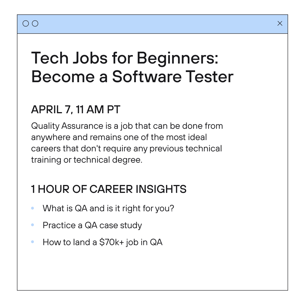This screenshot has width=305, height=305.
Task: Click the 'Become a Software Tester' title line
Action: click(x=132, y=77)
